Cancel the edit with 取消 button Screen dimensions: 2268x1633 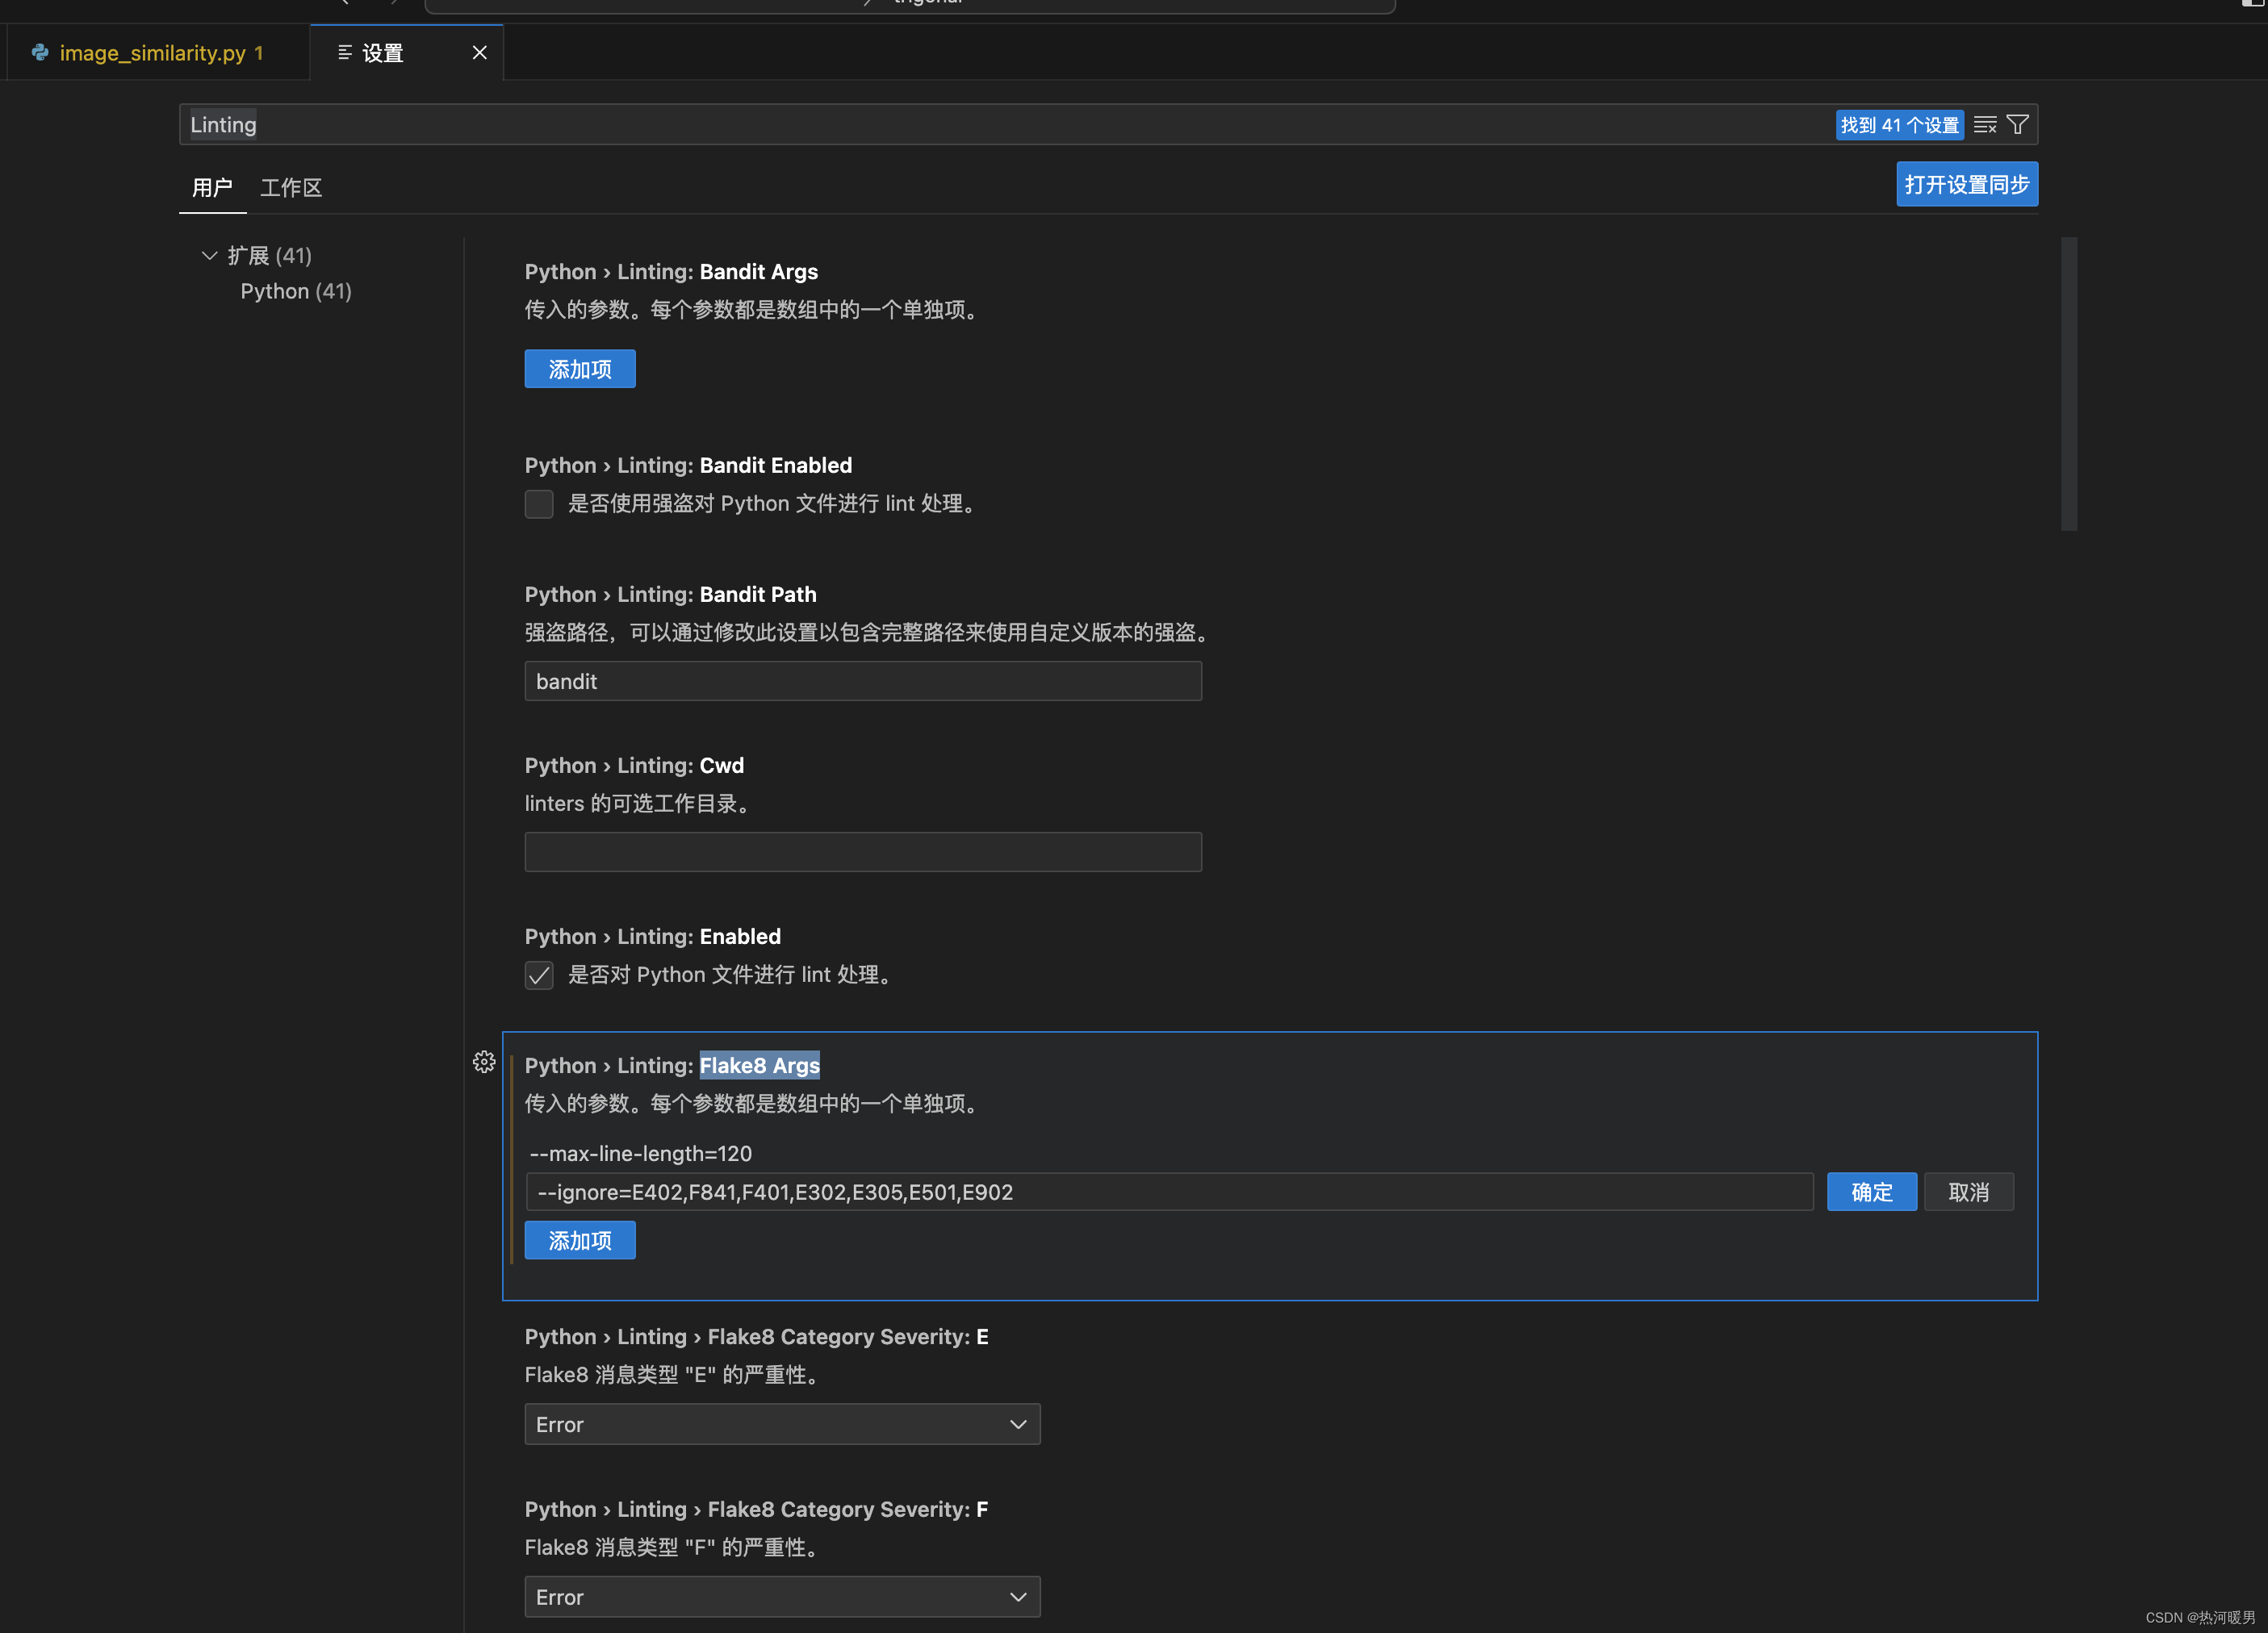[x=1968, y=1192]
